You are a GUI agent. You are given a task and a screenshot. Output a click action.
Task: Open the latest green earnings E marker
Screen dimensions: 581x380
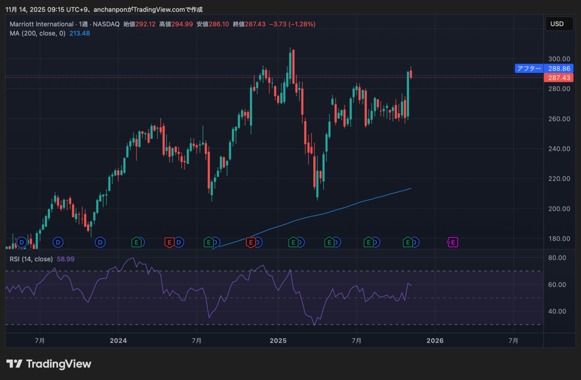tap(408, 241)
